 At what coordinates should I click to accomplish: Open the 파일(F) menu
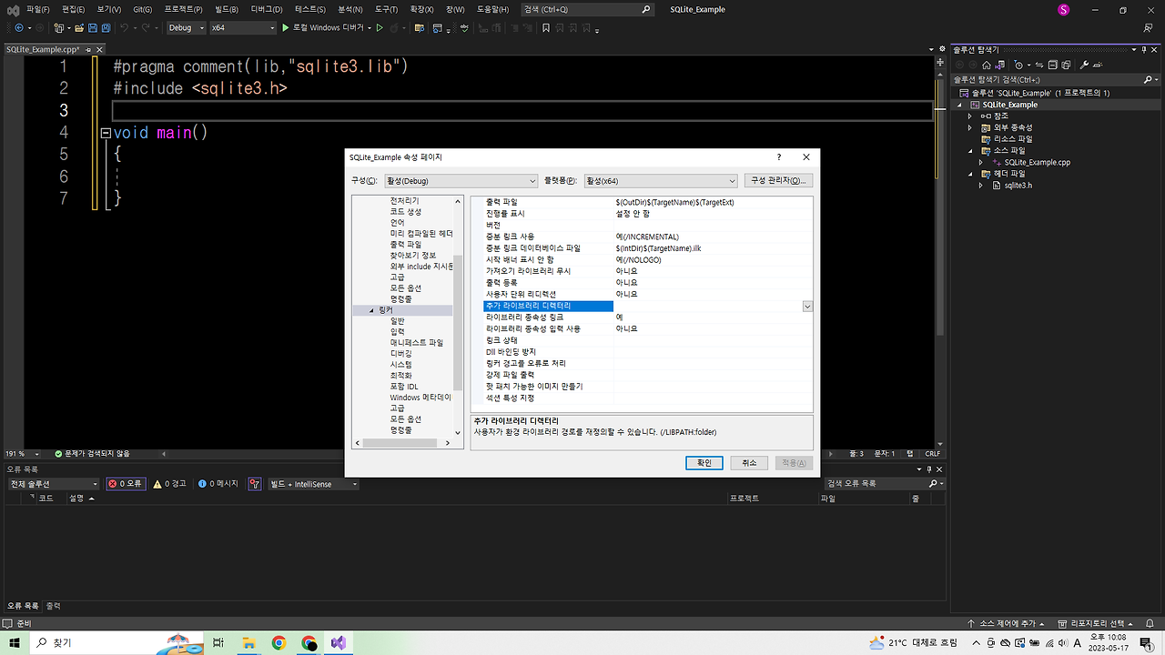point(38,9)
